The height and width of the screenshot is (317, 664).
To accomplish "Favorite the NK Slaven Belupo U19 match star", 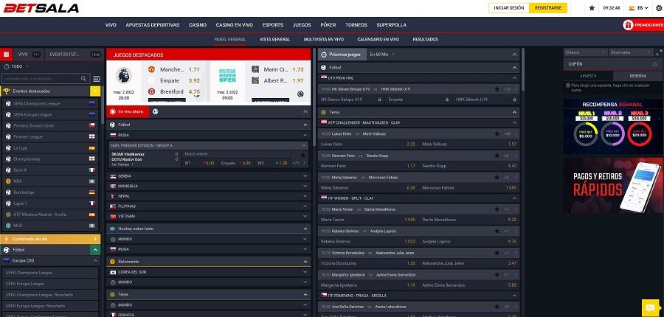I will (x=497, y=89).
